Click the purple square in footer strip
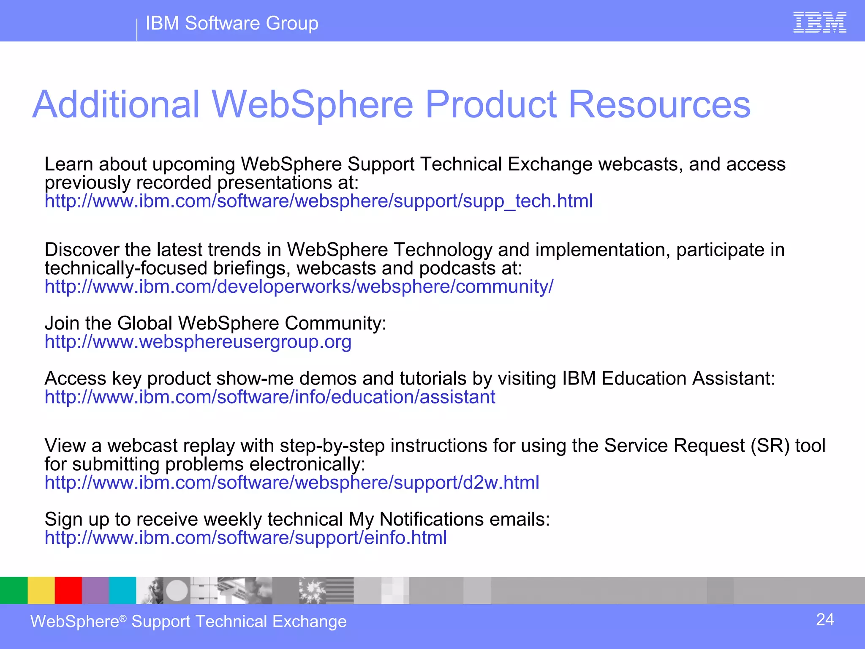The height and width of the screenshot is (649, 865). pos(95,590)
